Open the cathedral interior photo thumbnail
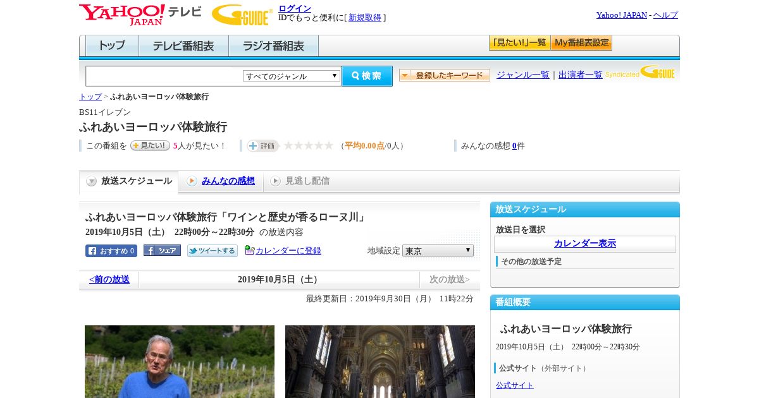759x398 pixels. (x=380, y=361)
